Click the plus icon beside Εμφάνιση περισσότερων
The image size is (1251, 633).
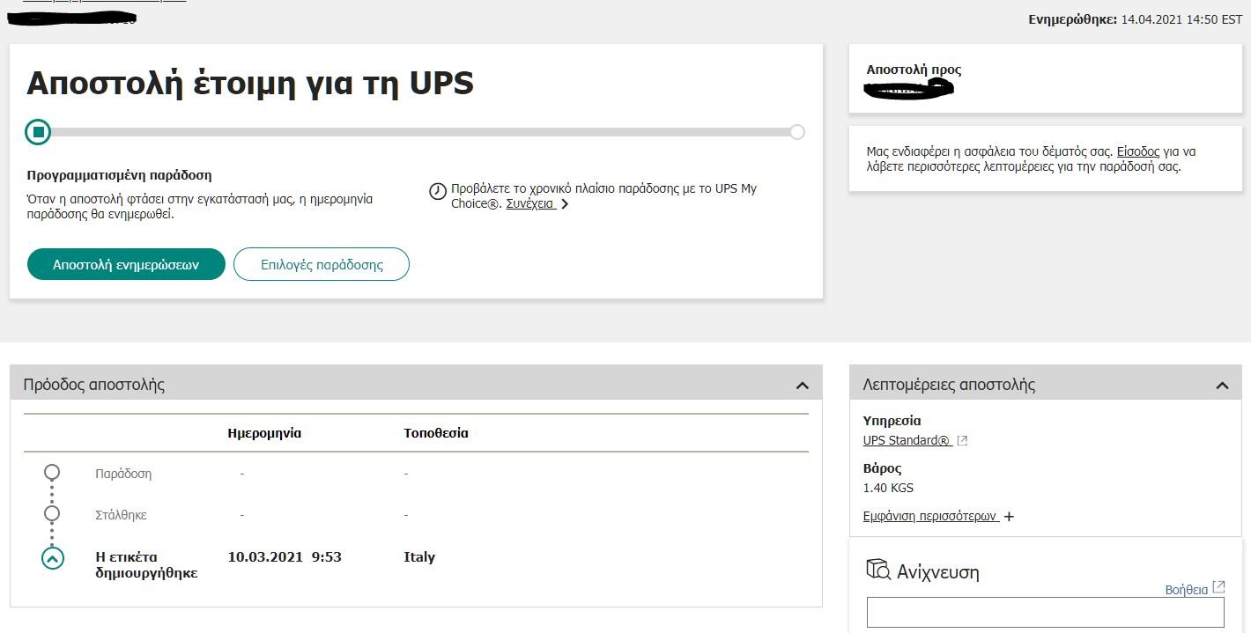pos(1009,517)
